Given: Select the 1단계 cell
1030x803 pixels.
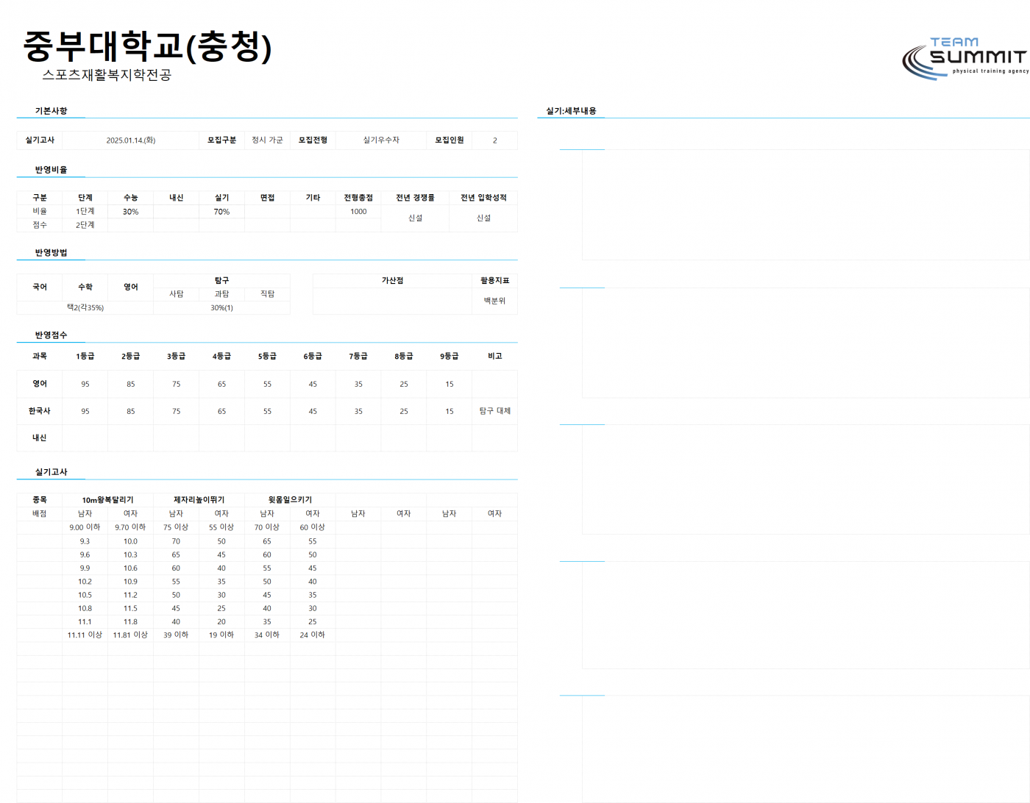Looking at the screenshot, I should click(x=85, y=212).
